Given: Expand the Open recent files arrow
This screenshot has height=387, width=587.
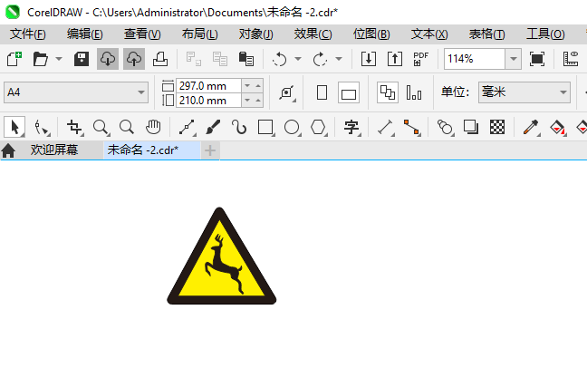Looking at the screenshot, I should 59,59.
